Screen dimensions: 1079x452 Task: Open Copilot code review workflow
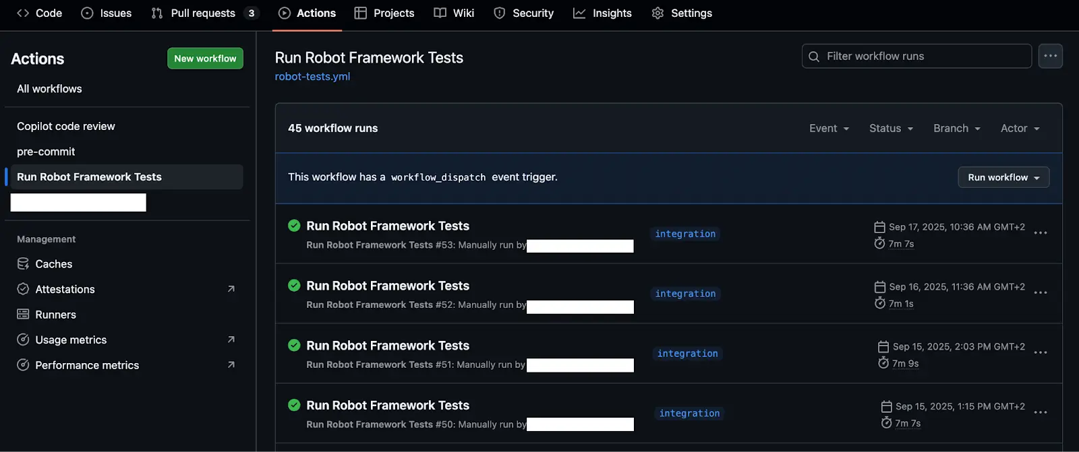(66, 127)
